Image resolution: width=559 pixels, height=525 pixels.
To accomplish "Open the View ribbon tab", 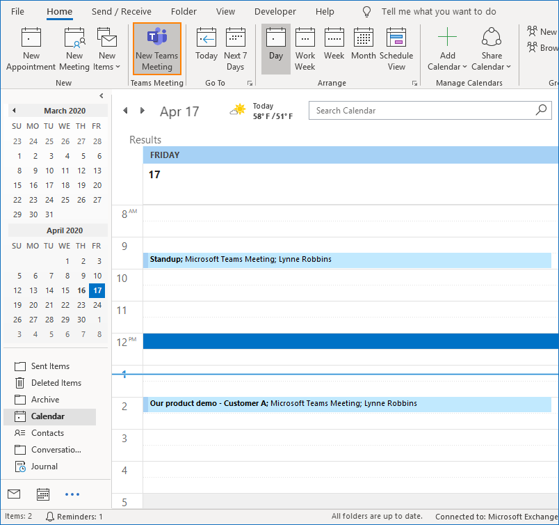I will pyautogui.click(x=225, y=11).
